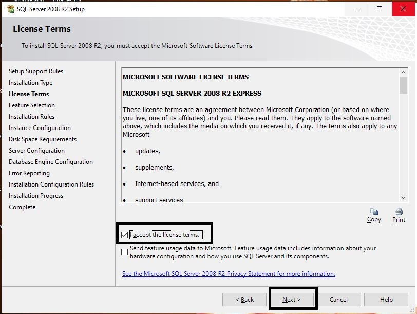This screenshot has height=314, width=417.
Task: Select Setup Support Rules step
Action: (36, 71)
